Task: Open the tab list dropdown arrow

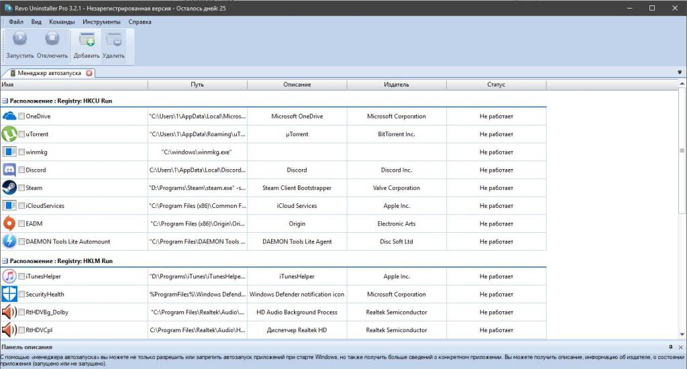Action: [680, 72]
